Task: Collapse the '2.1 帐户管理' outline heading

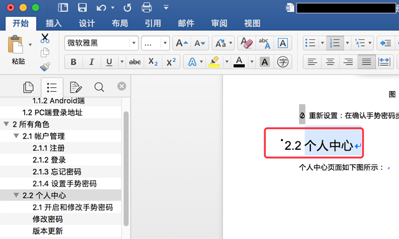Action: click(x=16, y=136)
